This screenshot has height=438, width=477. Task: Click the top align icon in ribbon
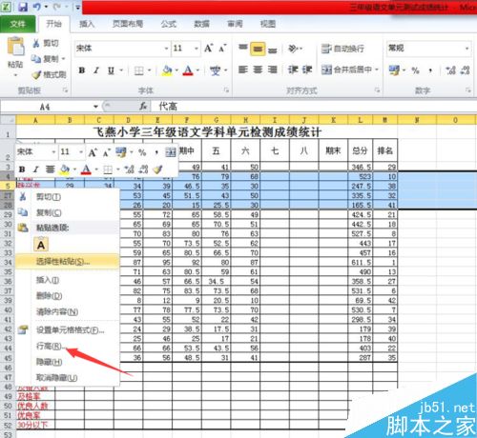(x=243, y=49)
